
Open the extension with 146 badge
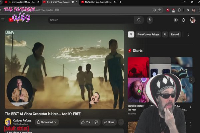coord(173,10)
